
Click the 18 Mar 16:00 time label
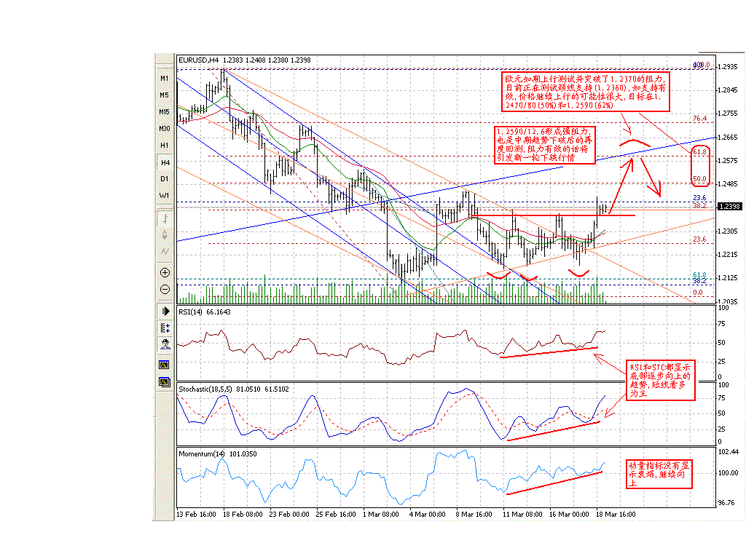(616, 515)
